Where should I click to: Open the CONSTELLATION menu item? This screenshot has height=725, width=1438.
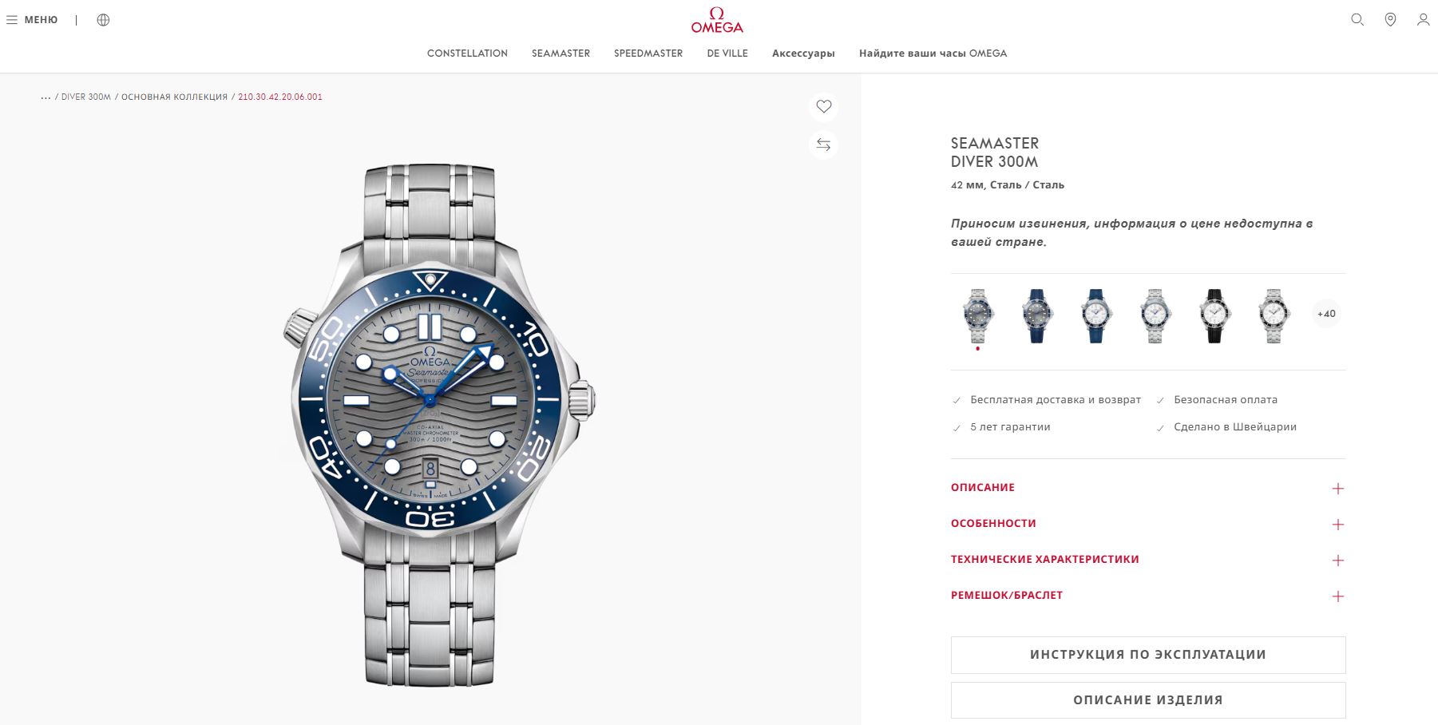point(467,53)
